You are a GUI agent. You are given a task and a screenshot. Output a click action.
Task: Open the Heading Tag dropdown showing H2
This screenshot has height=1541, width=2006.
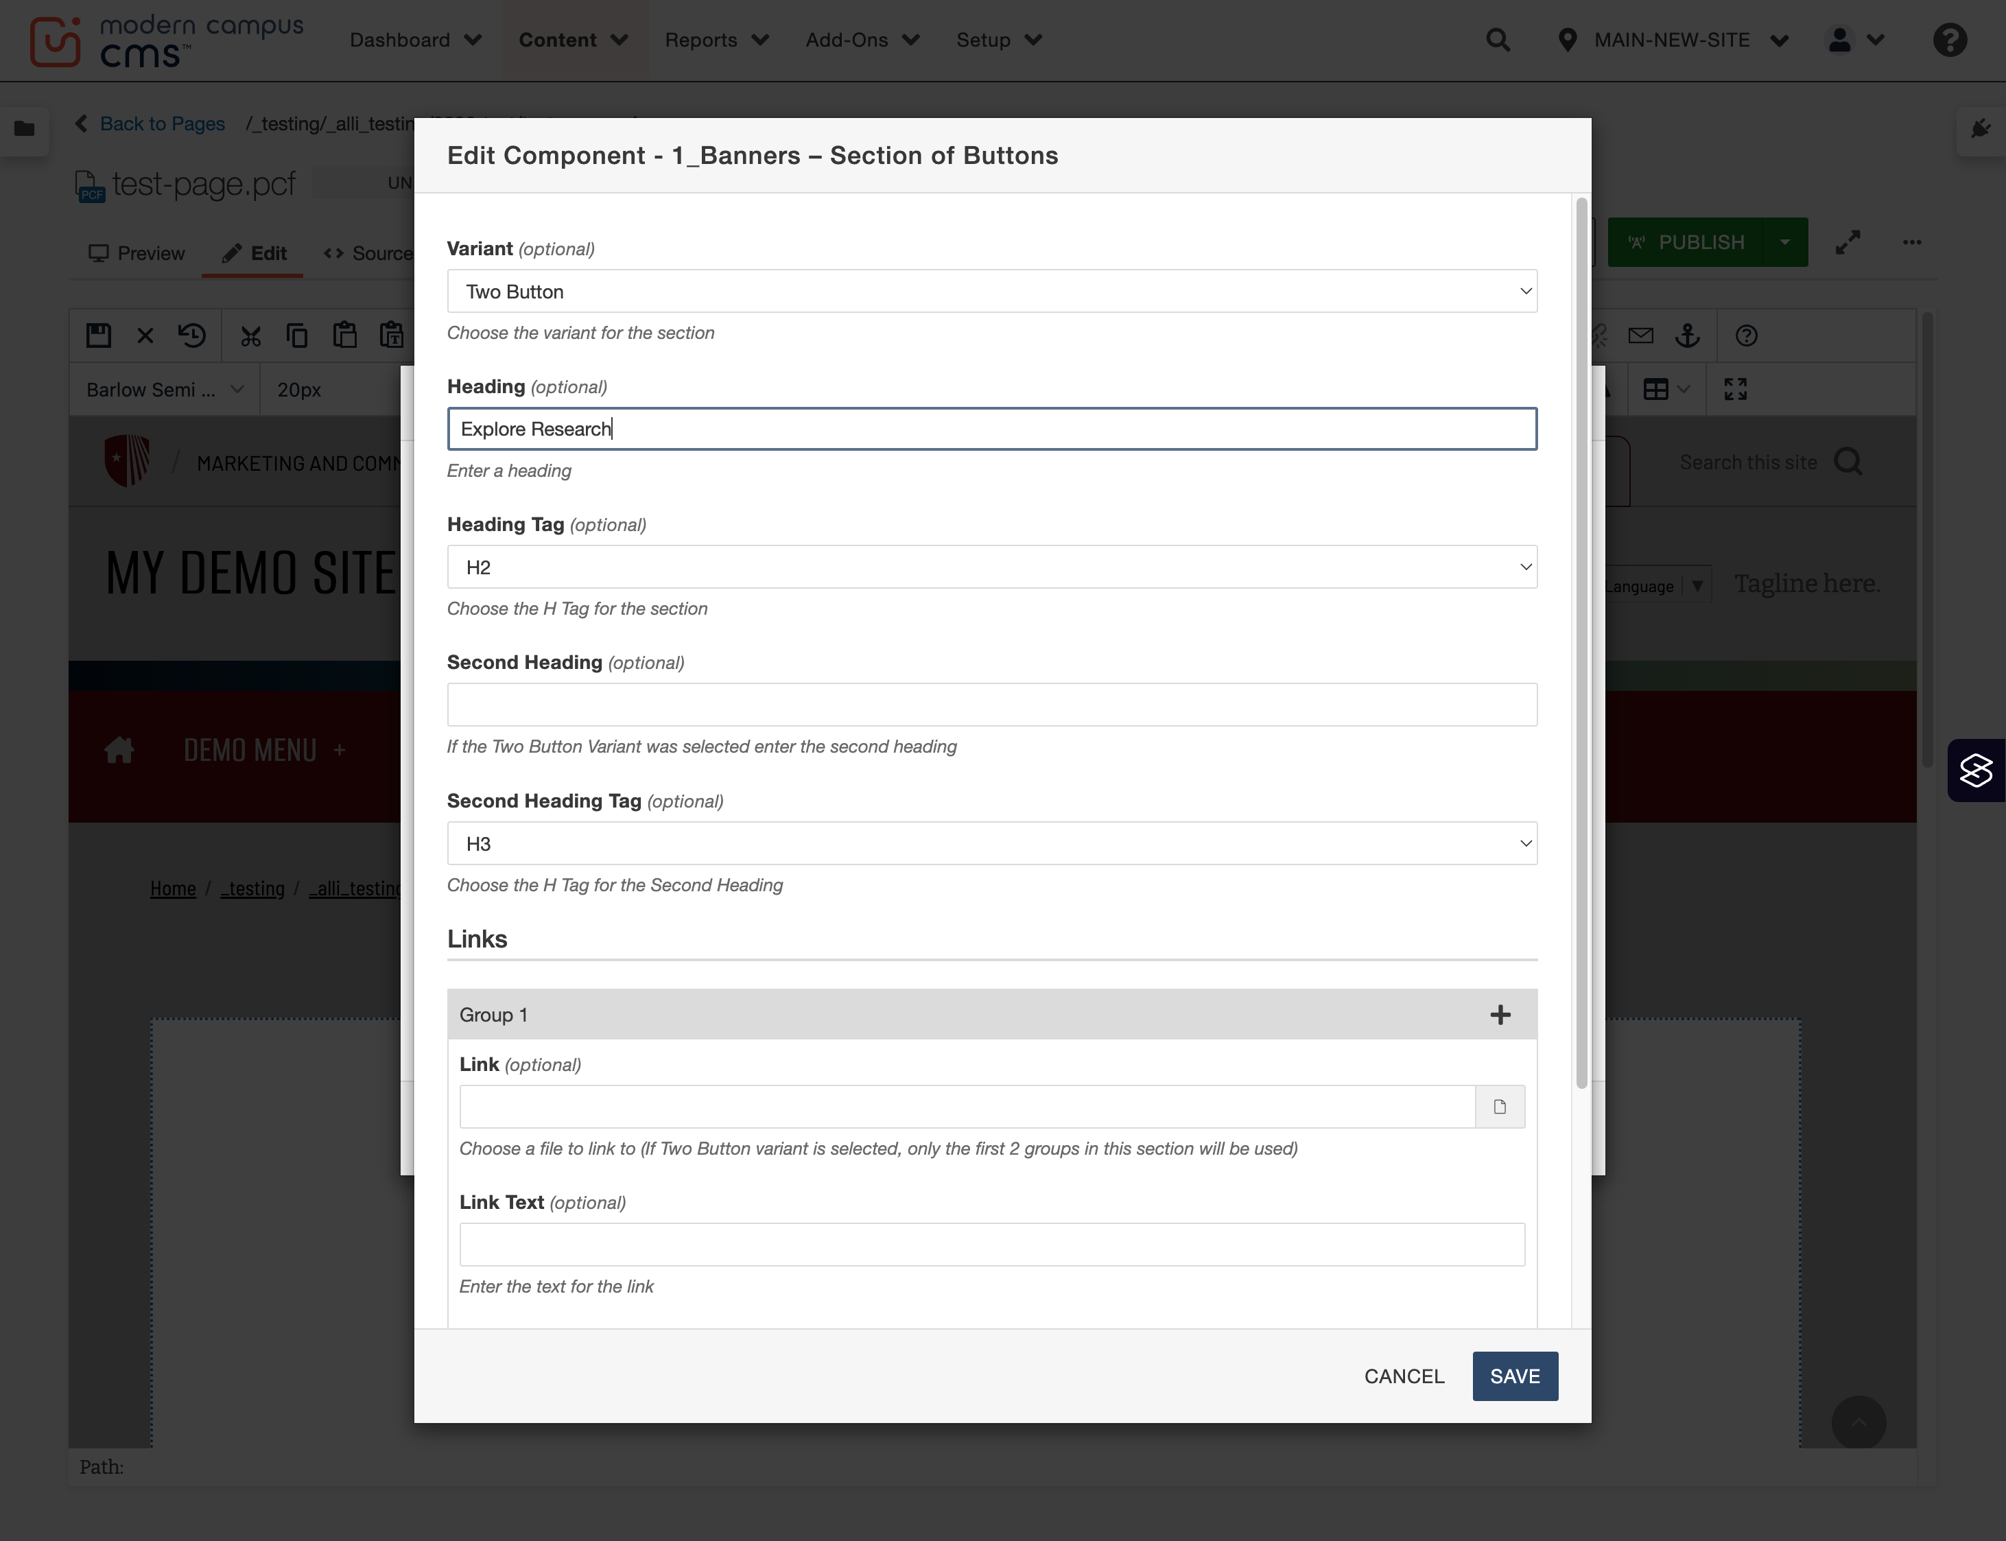[991, 567]
